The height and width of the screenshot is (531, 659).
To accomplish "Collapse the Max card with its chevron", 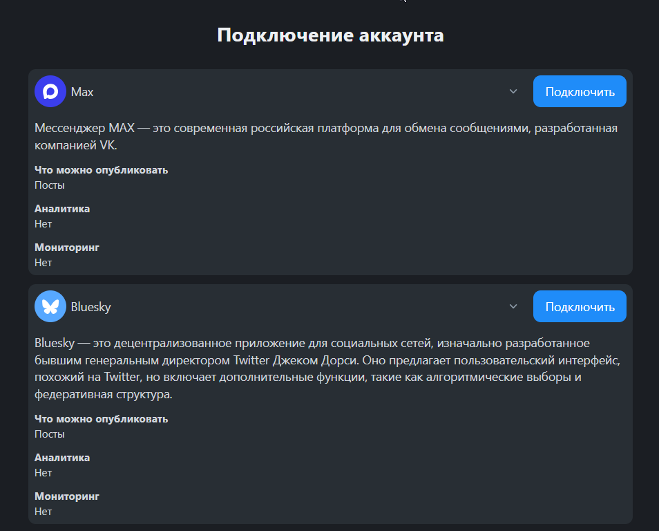I will point(513,92).
